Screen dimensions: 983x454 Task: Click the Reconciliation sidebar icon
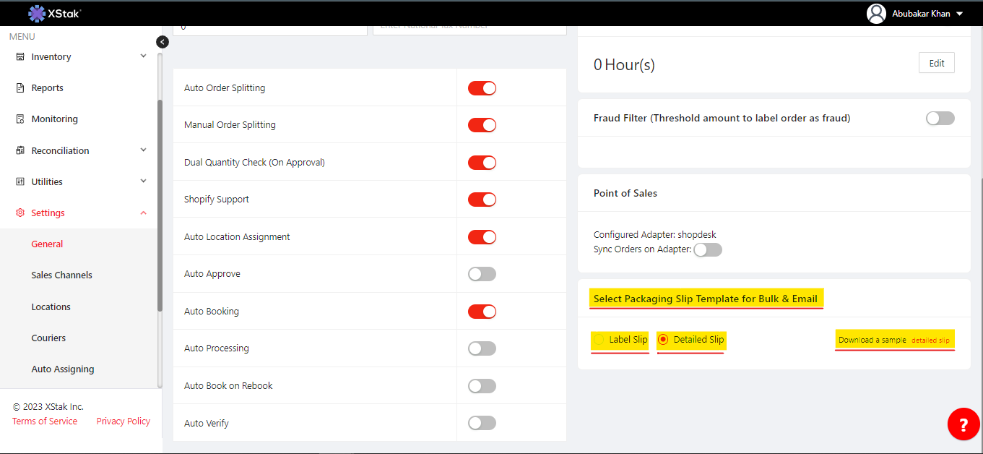click(20, 150)
